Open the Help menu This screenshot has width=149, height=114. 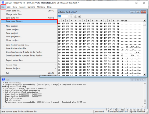49,7
